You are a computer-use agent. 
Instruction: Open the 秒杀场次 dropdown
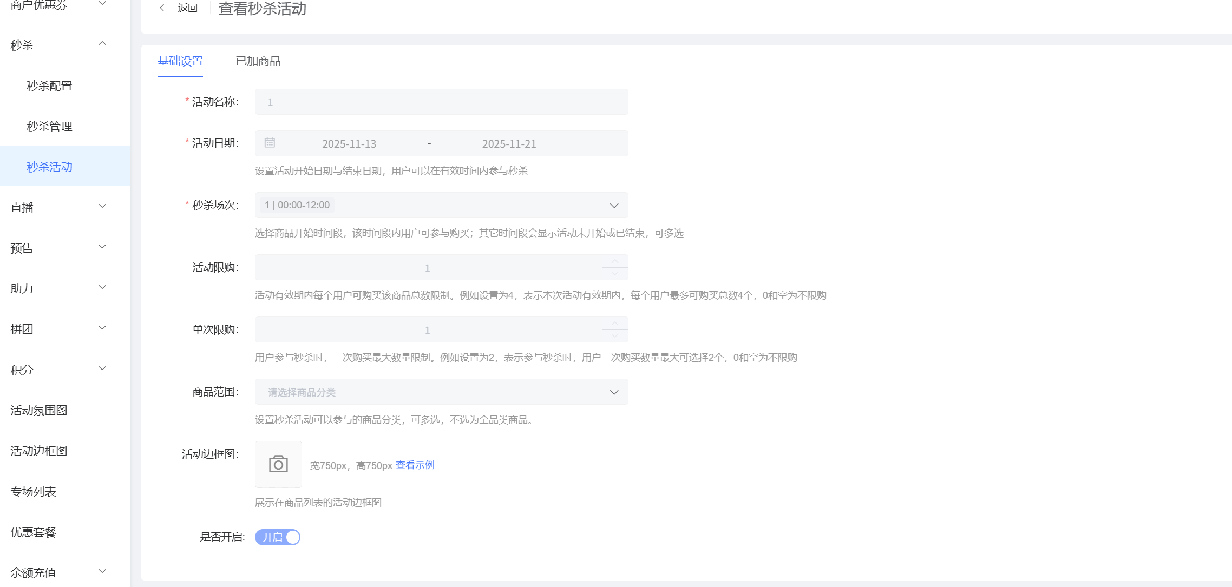click(614, 206)
